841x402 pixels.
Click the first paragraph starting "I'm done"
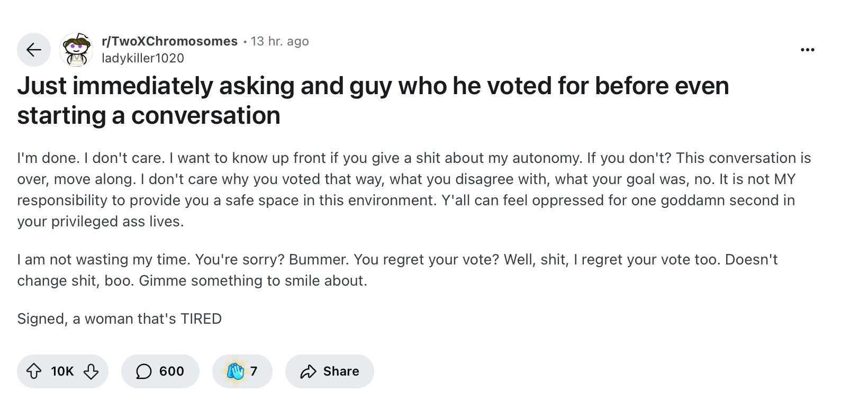tap(414, 189)
